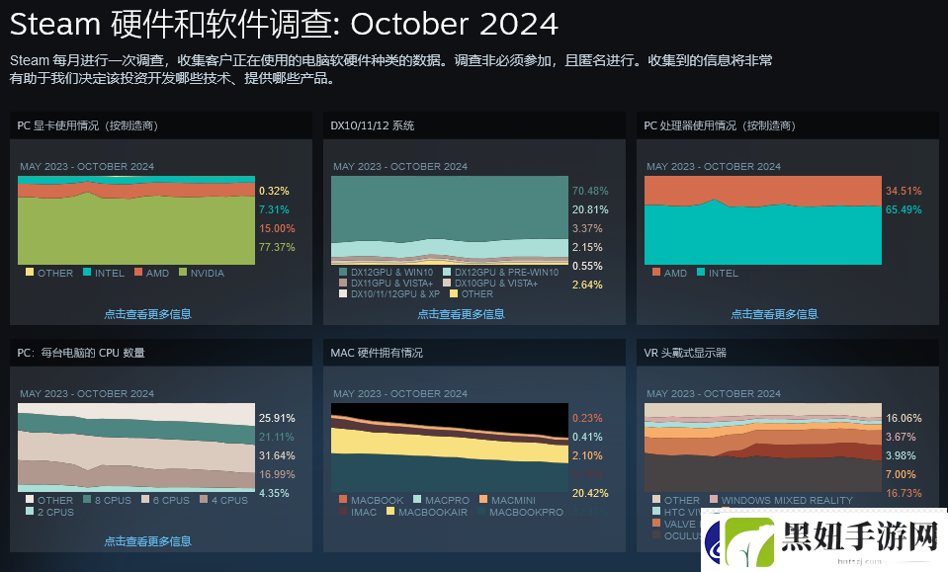Click the 0.32% value in graphics card panel
This screenshot has height=572, width=948.
point(274,191)
